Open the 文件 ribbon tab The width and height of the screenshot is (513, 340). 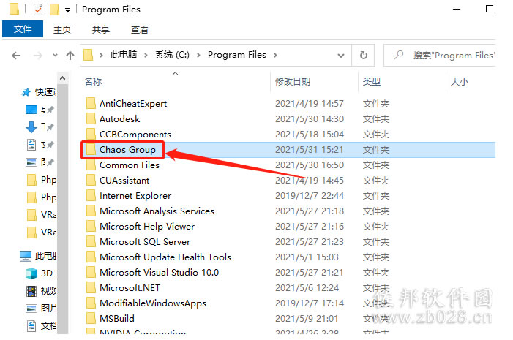coord(23,29)
